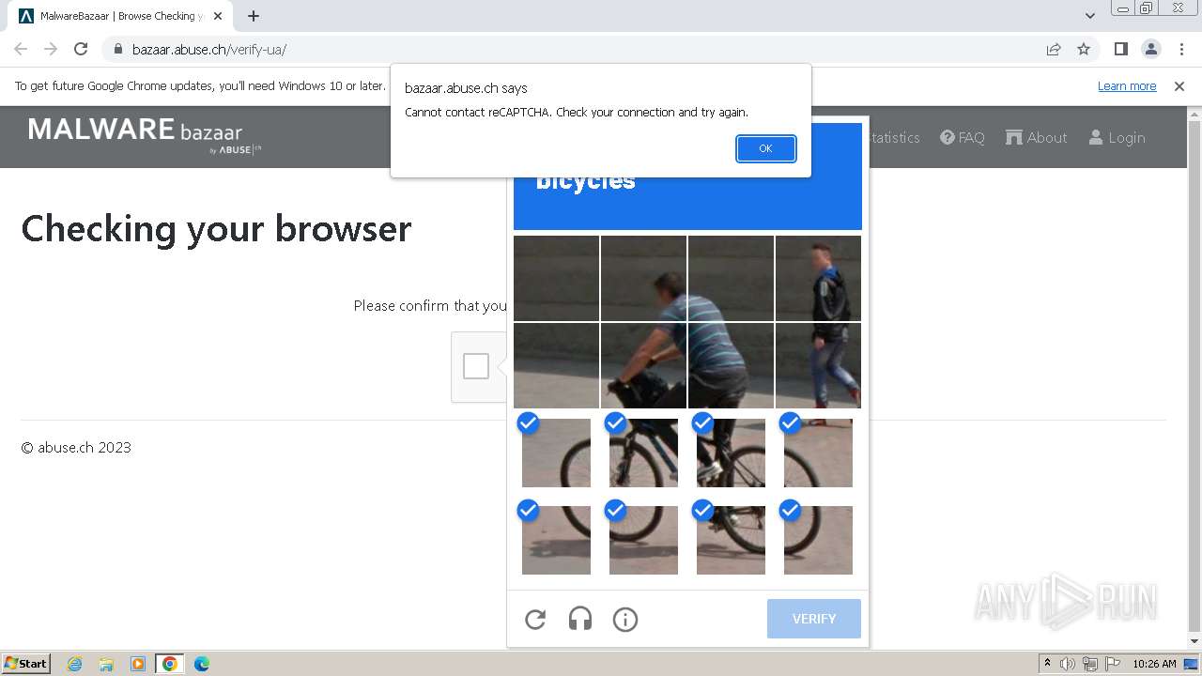The image size is (1202, 676).
Task: Reload the page with the refresh icon
Action: [x=81, y=49]
